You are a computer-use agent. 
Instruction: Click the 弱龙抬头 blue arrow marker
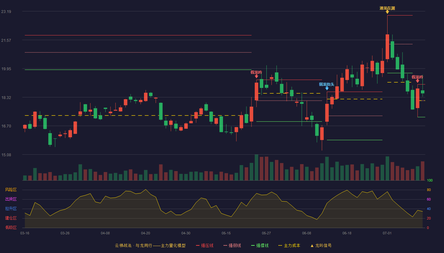(x=327, y=88)
